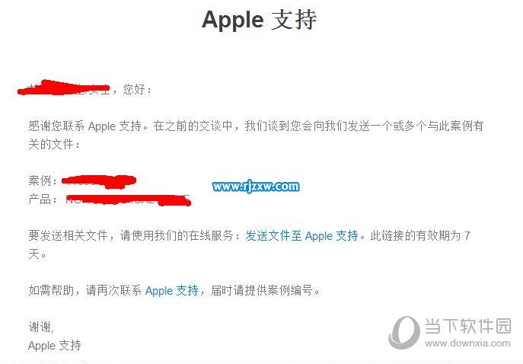Click the red scribble over the product name
Image resolution: width=523 pixels, height=364 pixels.
[x=128, y=200]
